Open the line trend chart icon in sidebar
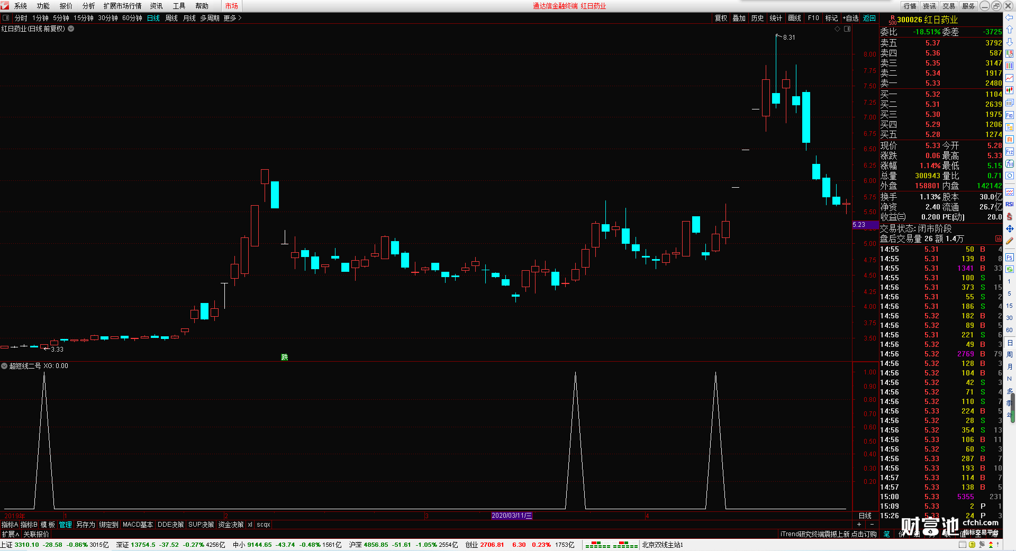The image size is (1016, 551). (x=1010, y=78)
